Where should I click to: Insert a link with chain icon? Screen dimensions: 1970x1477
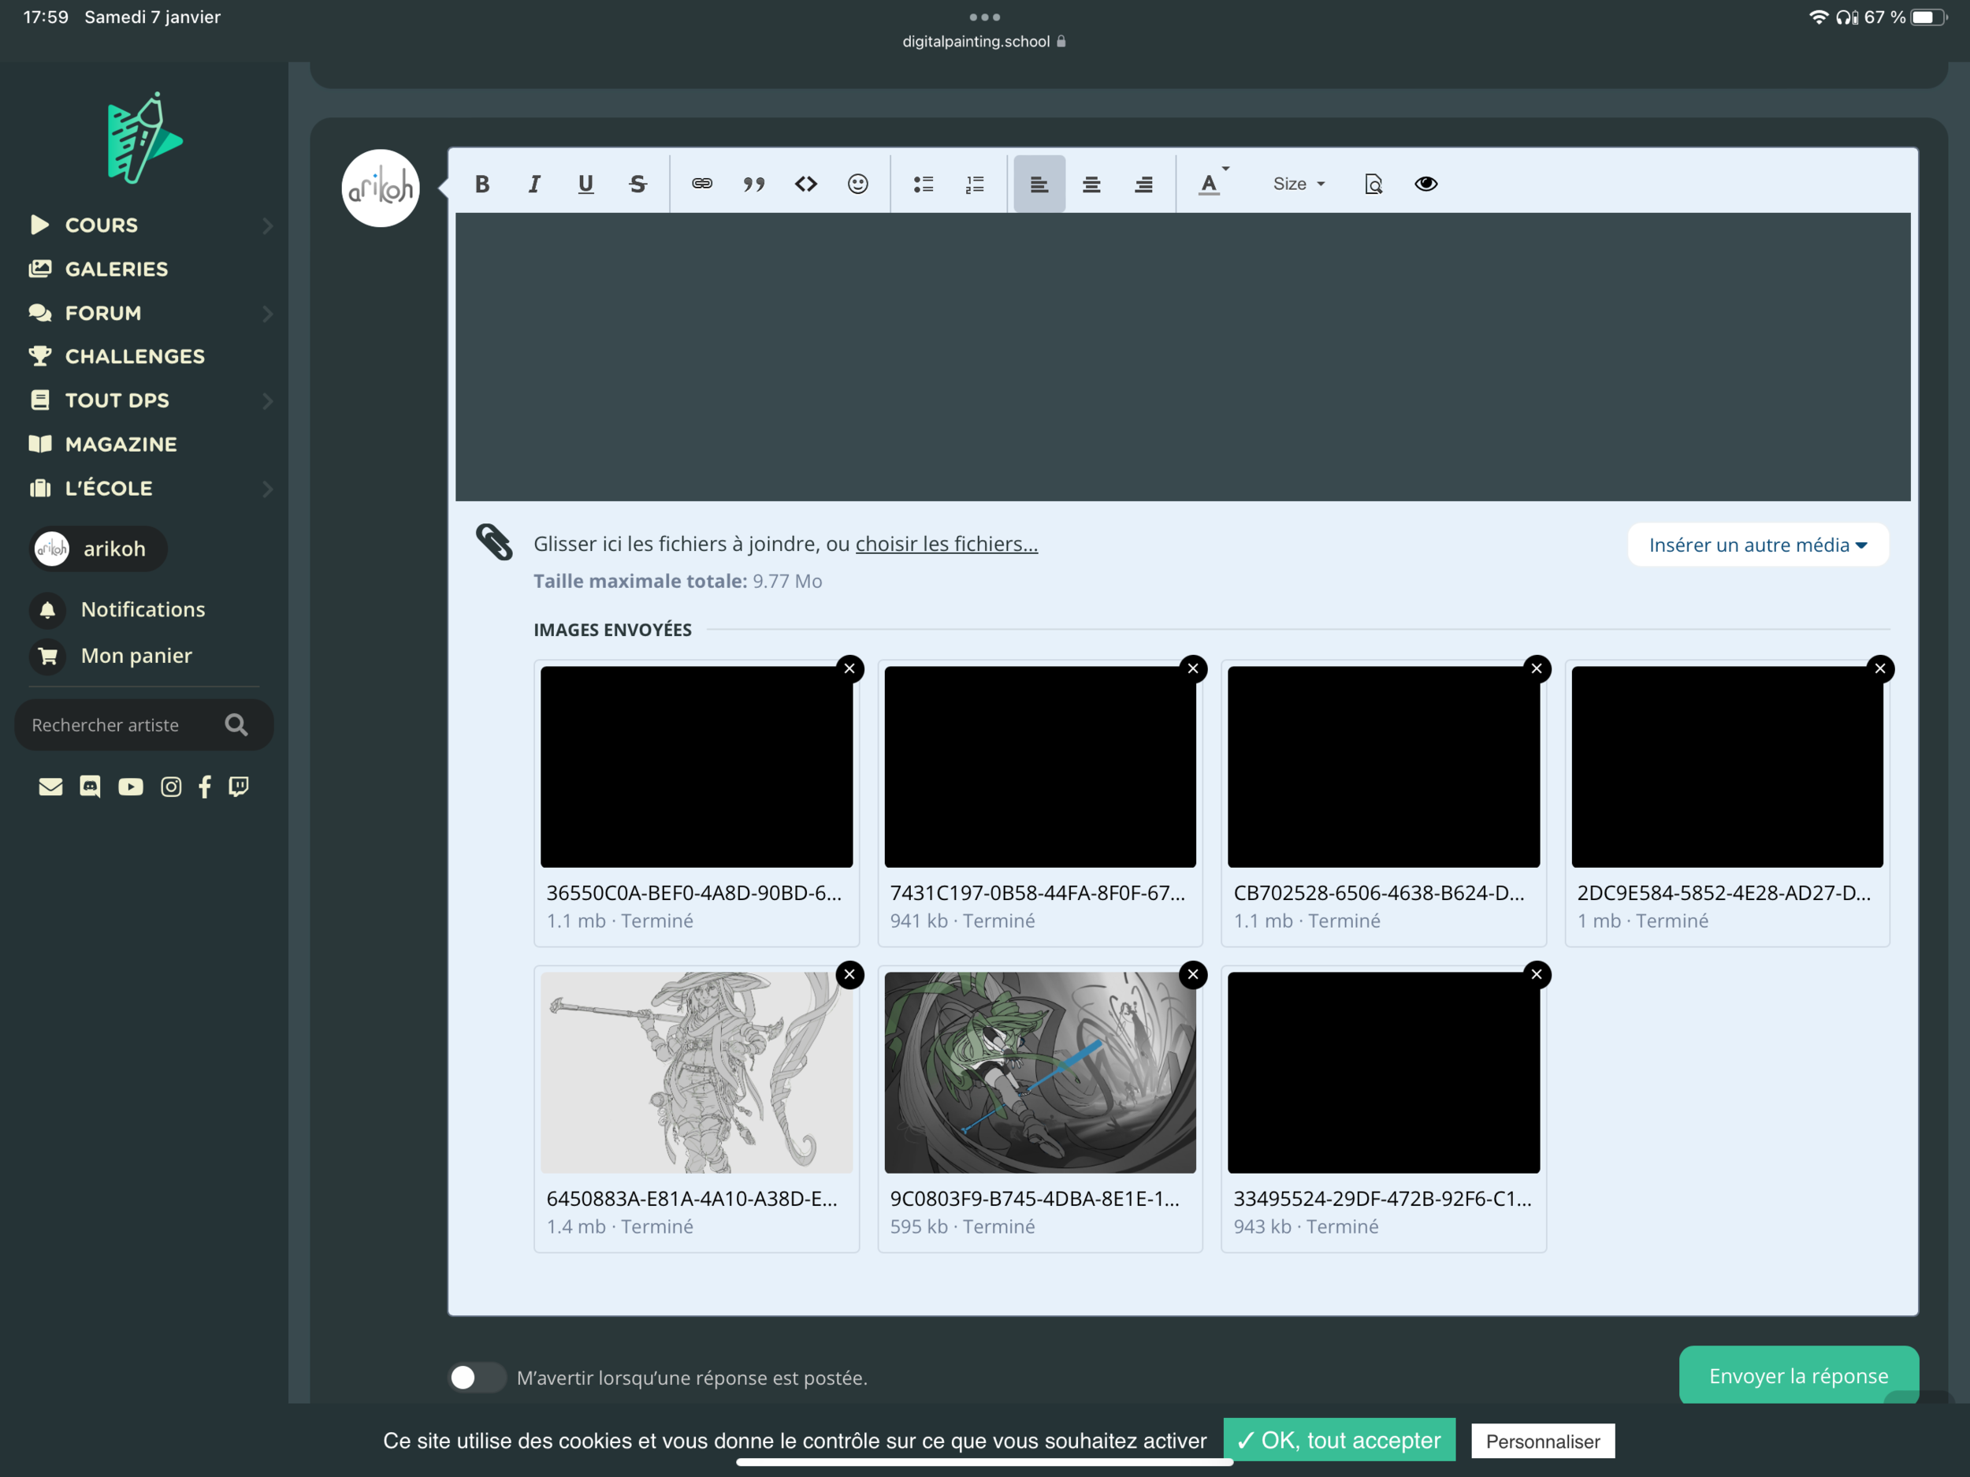point(702,184)
